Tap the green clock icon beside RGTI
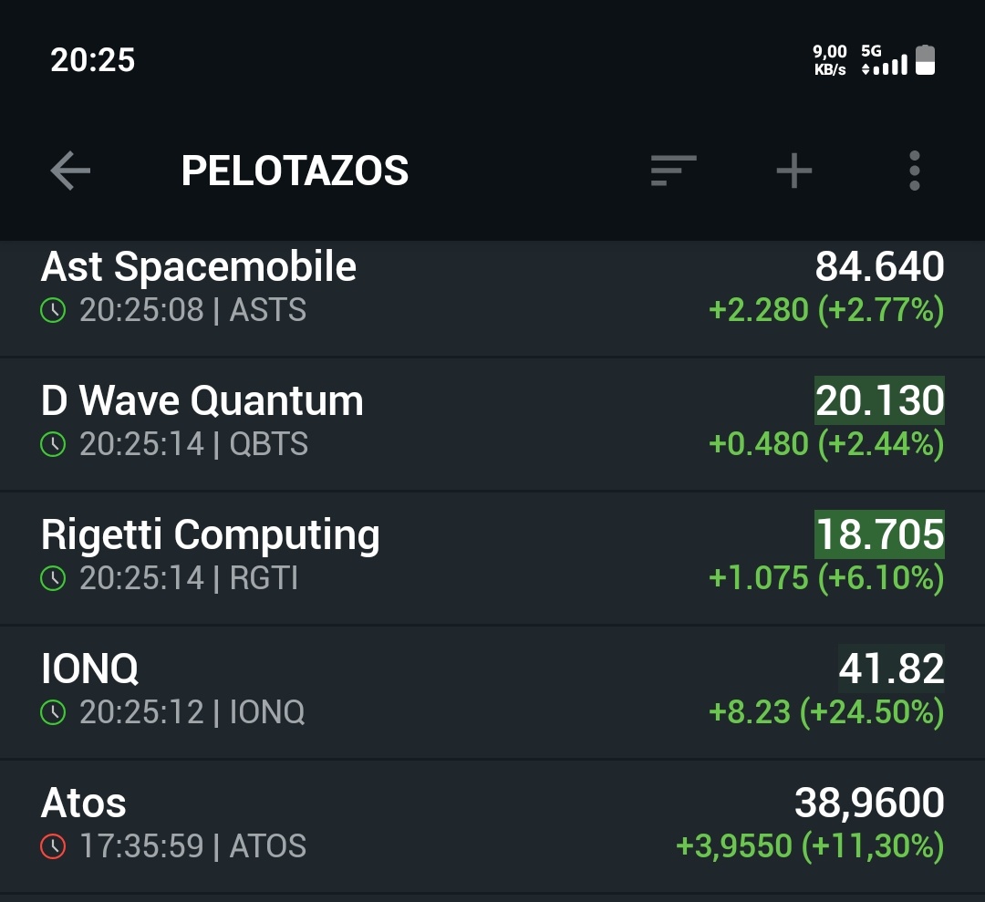The height and width of the screenshot is (902, 985). point(54,579)
